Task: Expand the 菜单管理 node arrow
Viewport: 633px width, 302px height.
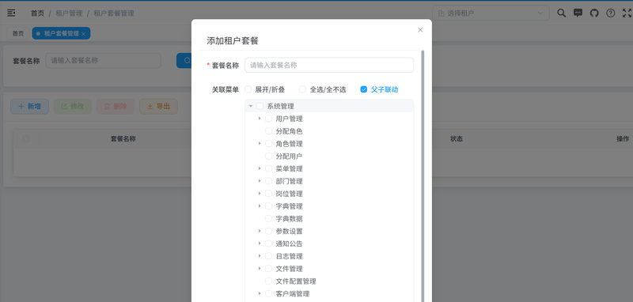Action: pos(260,168)
